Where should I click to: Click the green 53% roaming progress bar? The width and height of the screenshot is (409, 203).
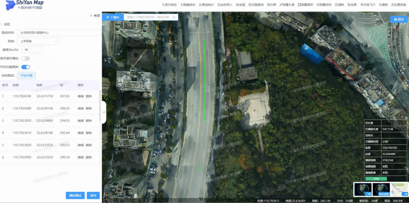coord(376,178)
